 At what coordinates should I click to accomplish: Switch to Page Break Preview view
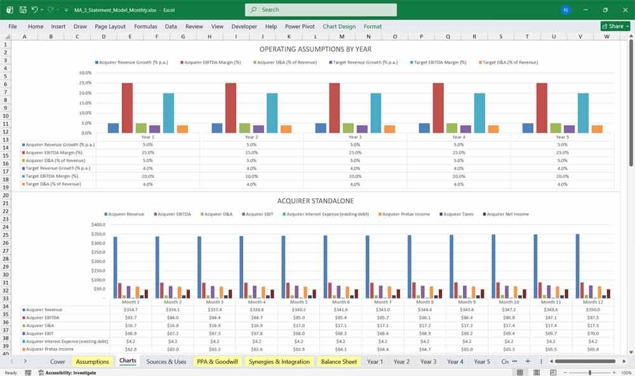(x=553, y=372)
